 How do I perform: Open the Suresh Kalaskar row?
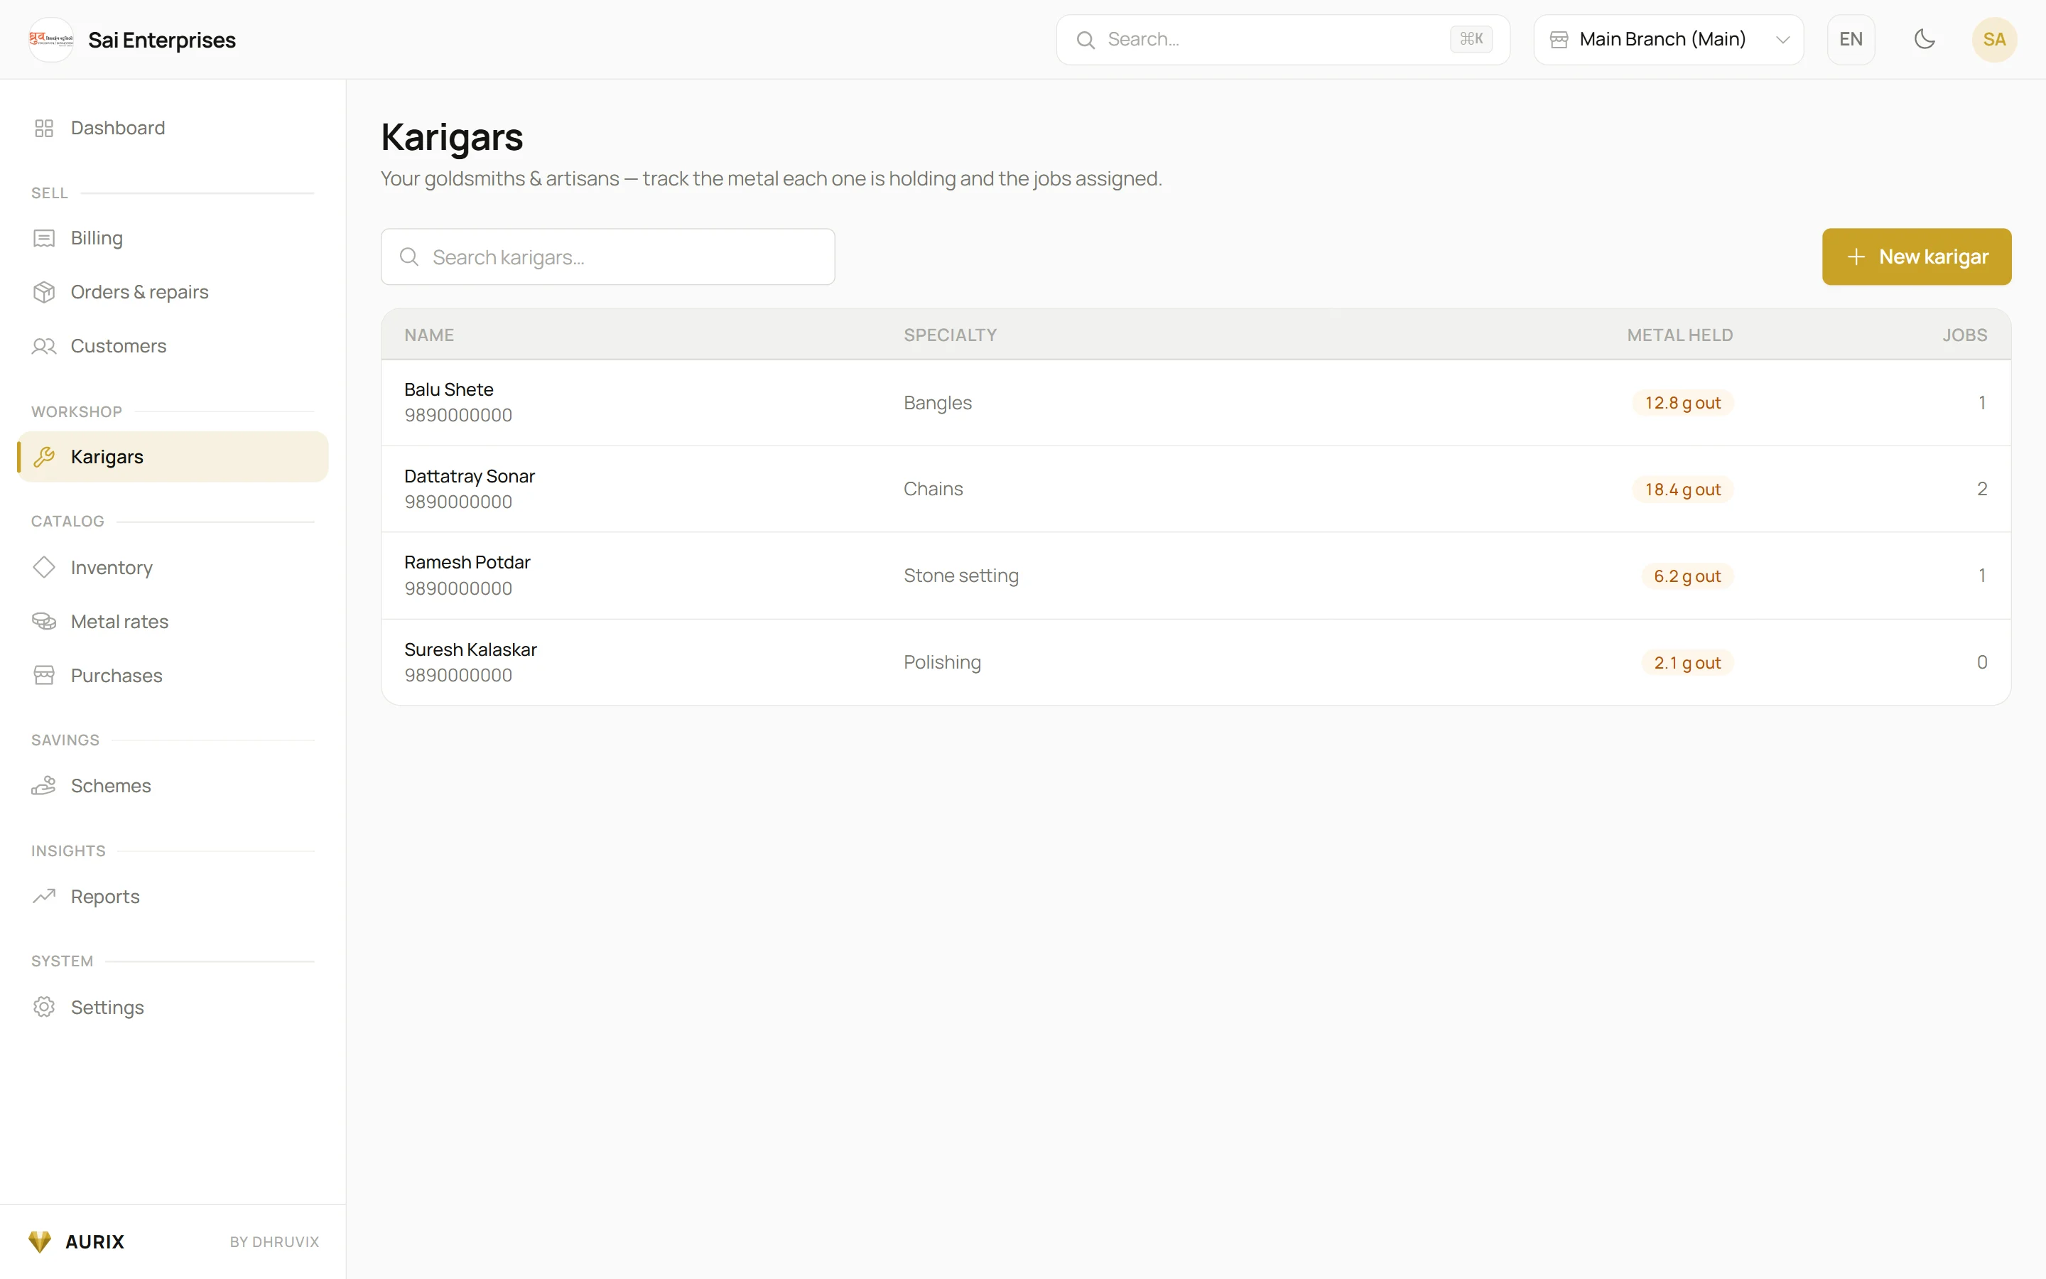(x=1196, y=662)
